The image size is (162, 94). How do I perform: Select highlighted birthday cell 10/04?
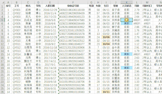tap(106, 44)
